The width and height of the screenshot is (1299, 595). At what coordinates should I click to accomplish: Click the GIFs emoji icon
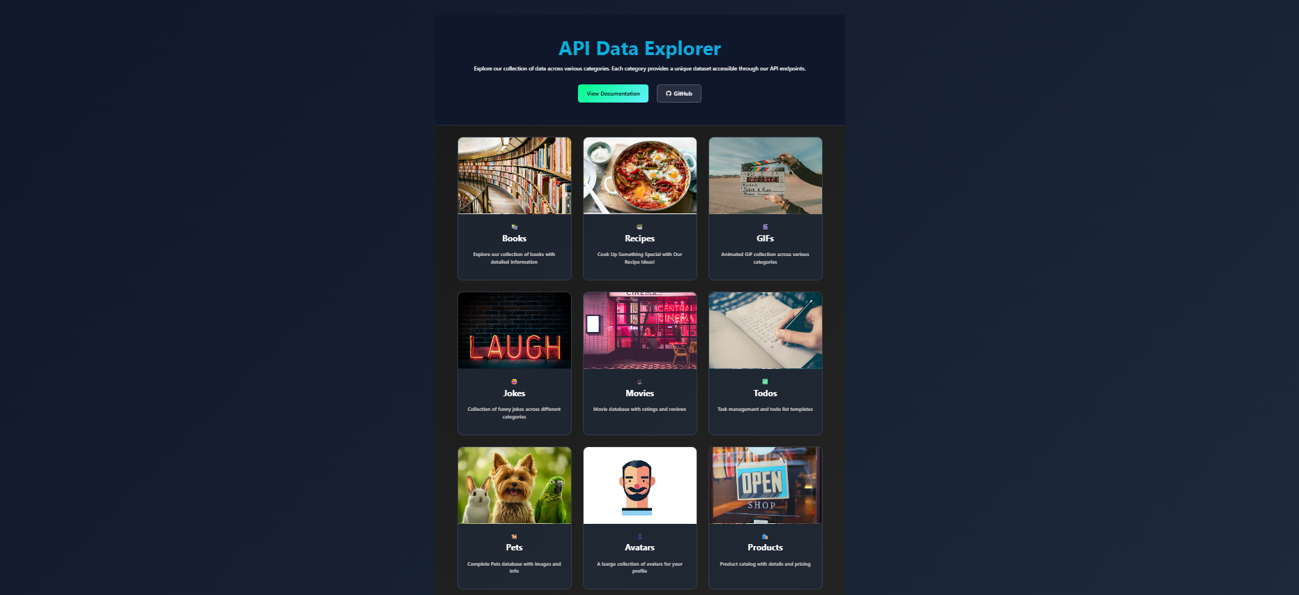766,227
